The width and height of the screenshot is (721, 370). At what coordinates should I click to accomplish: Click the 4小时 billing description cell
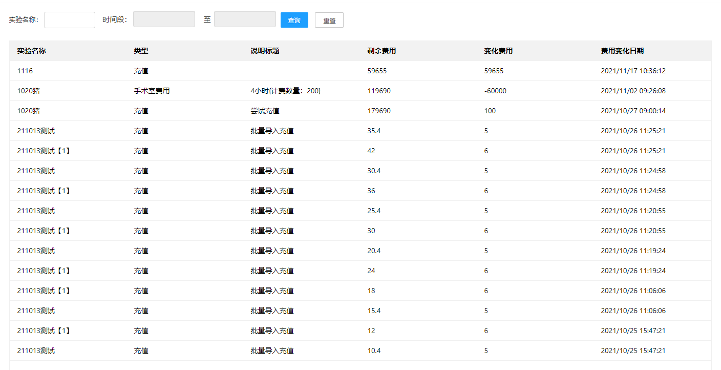pos(285,91)
